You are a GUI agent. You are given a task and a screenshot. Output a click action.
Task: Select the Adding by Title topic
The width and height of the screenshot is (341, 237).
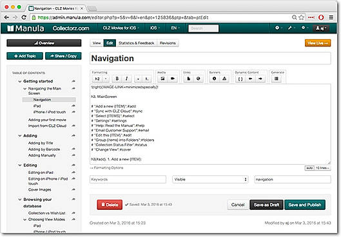41,143
